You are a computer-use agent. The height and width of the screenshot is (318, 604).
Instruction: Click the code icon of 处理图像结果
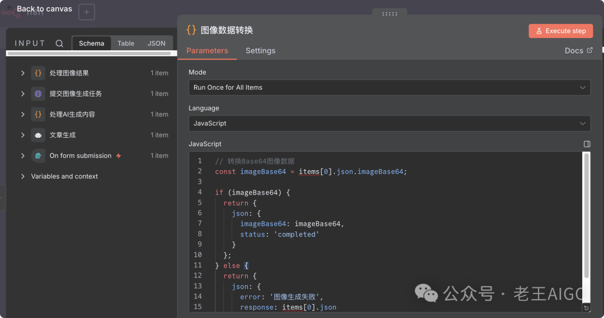coord(38,73)
